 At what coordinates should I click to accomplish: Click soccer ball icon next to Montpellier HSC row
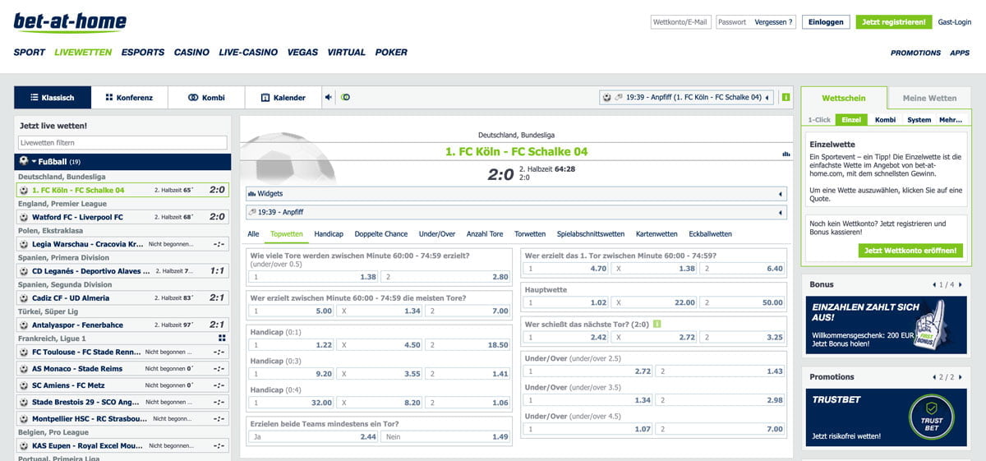click(x=24, y=419)
